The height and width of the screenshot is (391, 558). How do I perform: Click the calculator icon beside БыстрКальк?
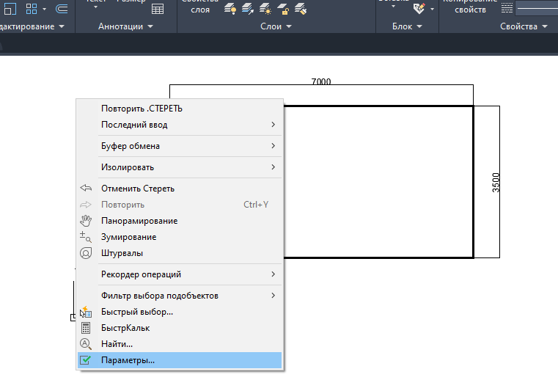click(x=86, y=328)
